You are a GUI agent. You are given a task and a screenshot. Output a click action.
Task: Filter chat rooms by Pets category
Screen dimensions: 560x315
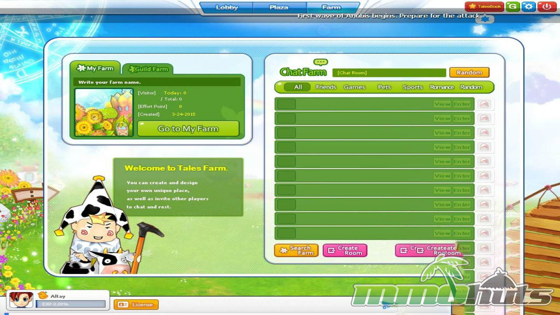(x=384, y=87)
